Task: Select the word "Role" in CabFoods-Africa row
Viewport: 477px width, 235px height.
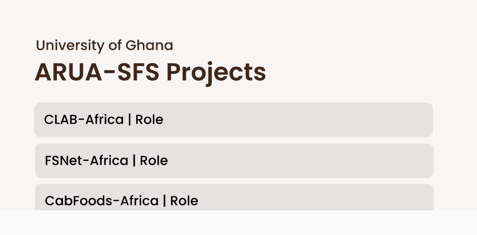Action: point(184,201)
